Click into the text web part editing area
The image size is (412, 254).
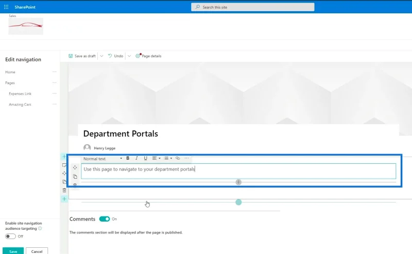(238, 171)
